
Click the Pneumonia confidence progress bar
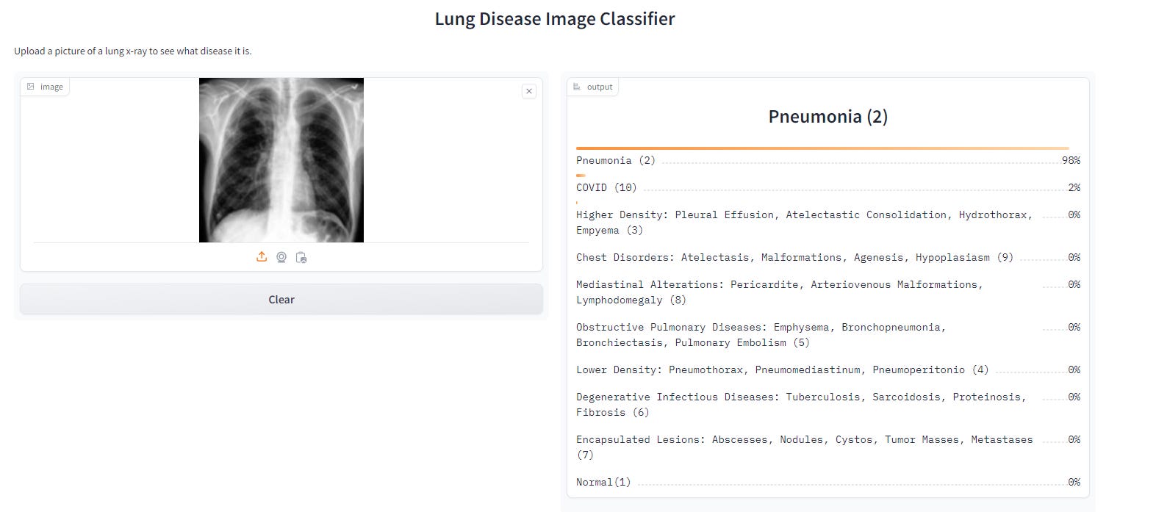tap(827, 147)
